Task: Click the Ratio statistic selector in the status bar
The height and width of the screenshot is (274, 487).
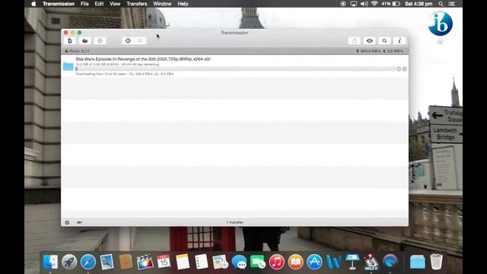Action: (x=77, y=51)
